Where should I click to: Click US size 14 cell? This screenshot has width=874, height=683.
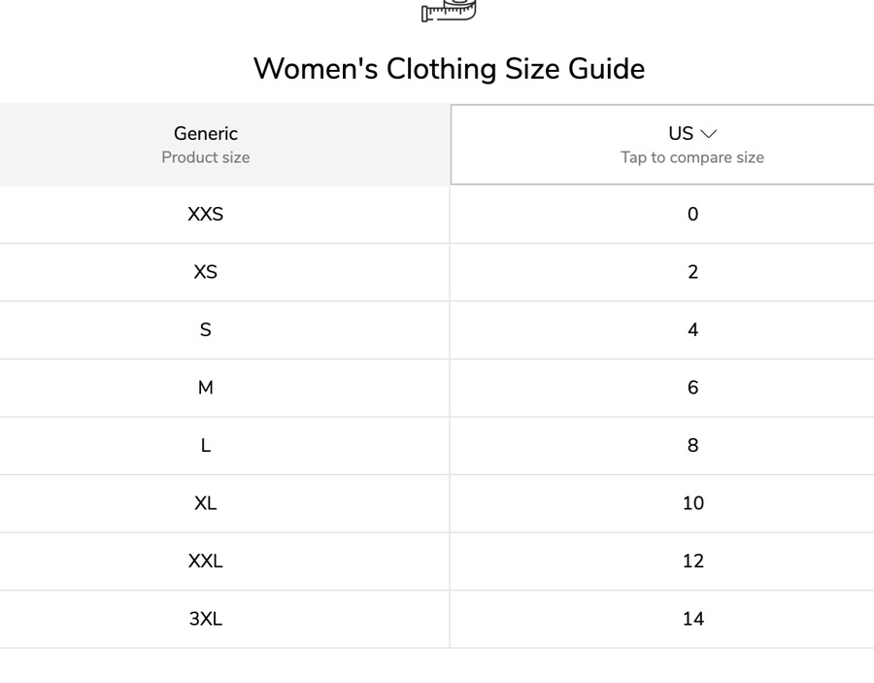pyautogui.click(x=662, y=619)
